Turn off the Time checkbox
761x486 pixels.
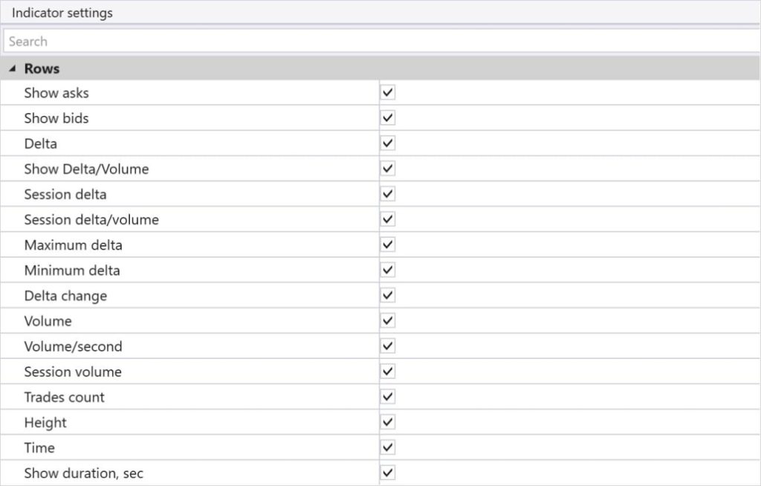point(388,447)
